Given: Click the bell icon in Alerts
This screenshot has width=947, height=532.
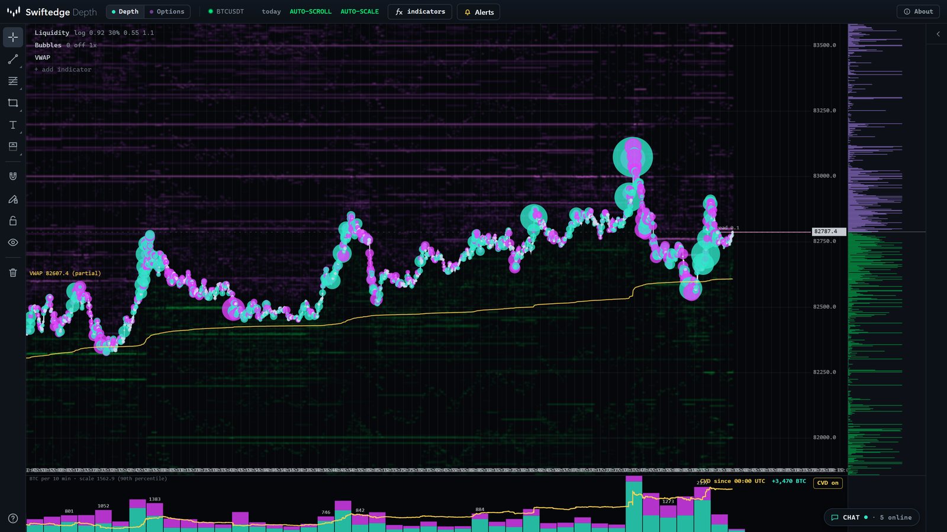Looking at the screenshot, I should pyautogui.click(x=467, y=12).
